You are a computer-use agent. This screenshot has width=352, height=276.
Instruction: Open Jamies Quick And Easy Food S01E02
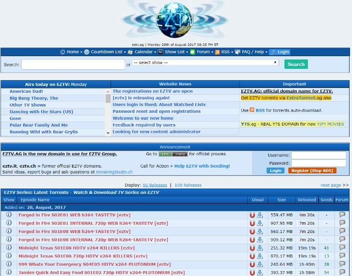pos(101,273)
